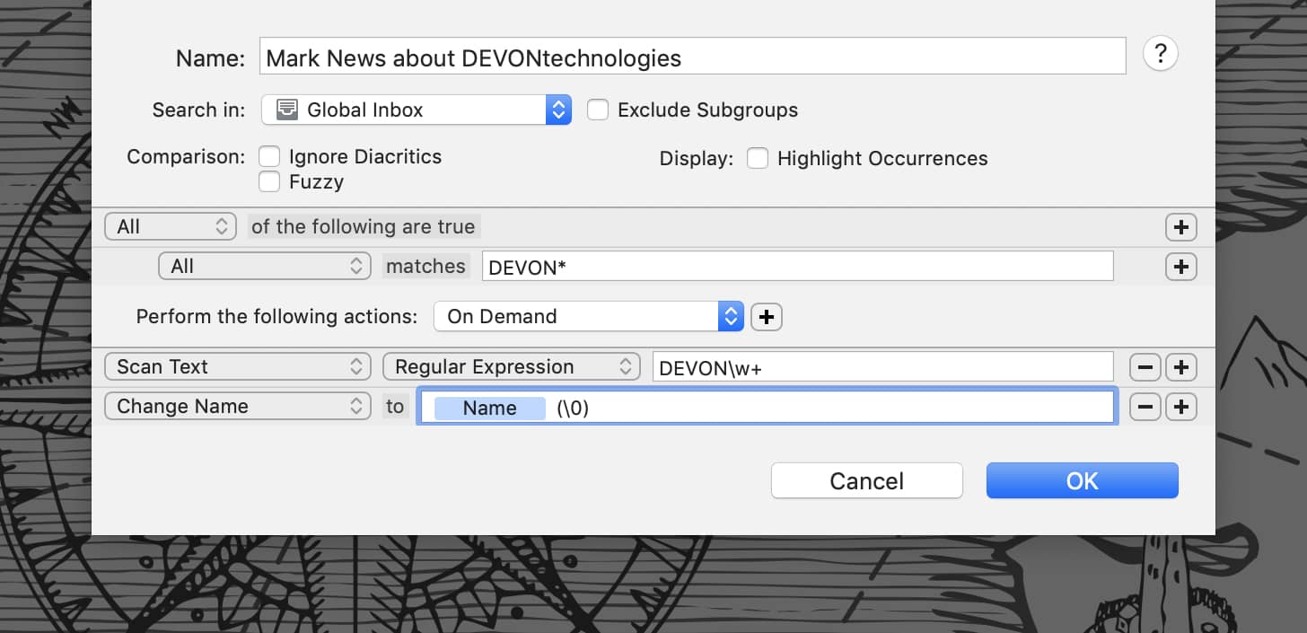
Task: Open the All of the following dropdown
Action: (171, 227)
